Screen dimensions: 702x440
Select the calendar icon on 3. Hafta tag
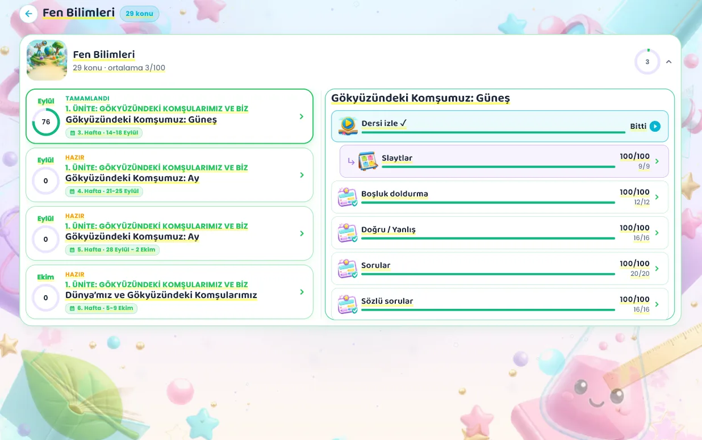72,133
